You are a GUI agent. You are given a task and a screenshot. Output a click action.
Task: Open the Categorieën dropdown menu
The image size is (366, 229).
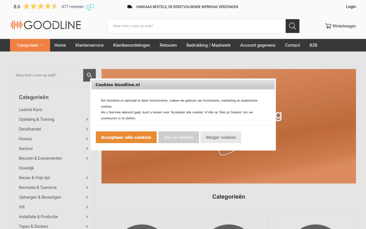[x=30, y=45]
